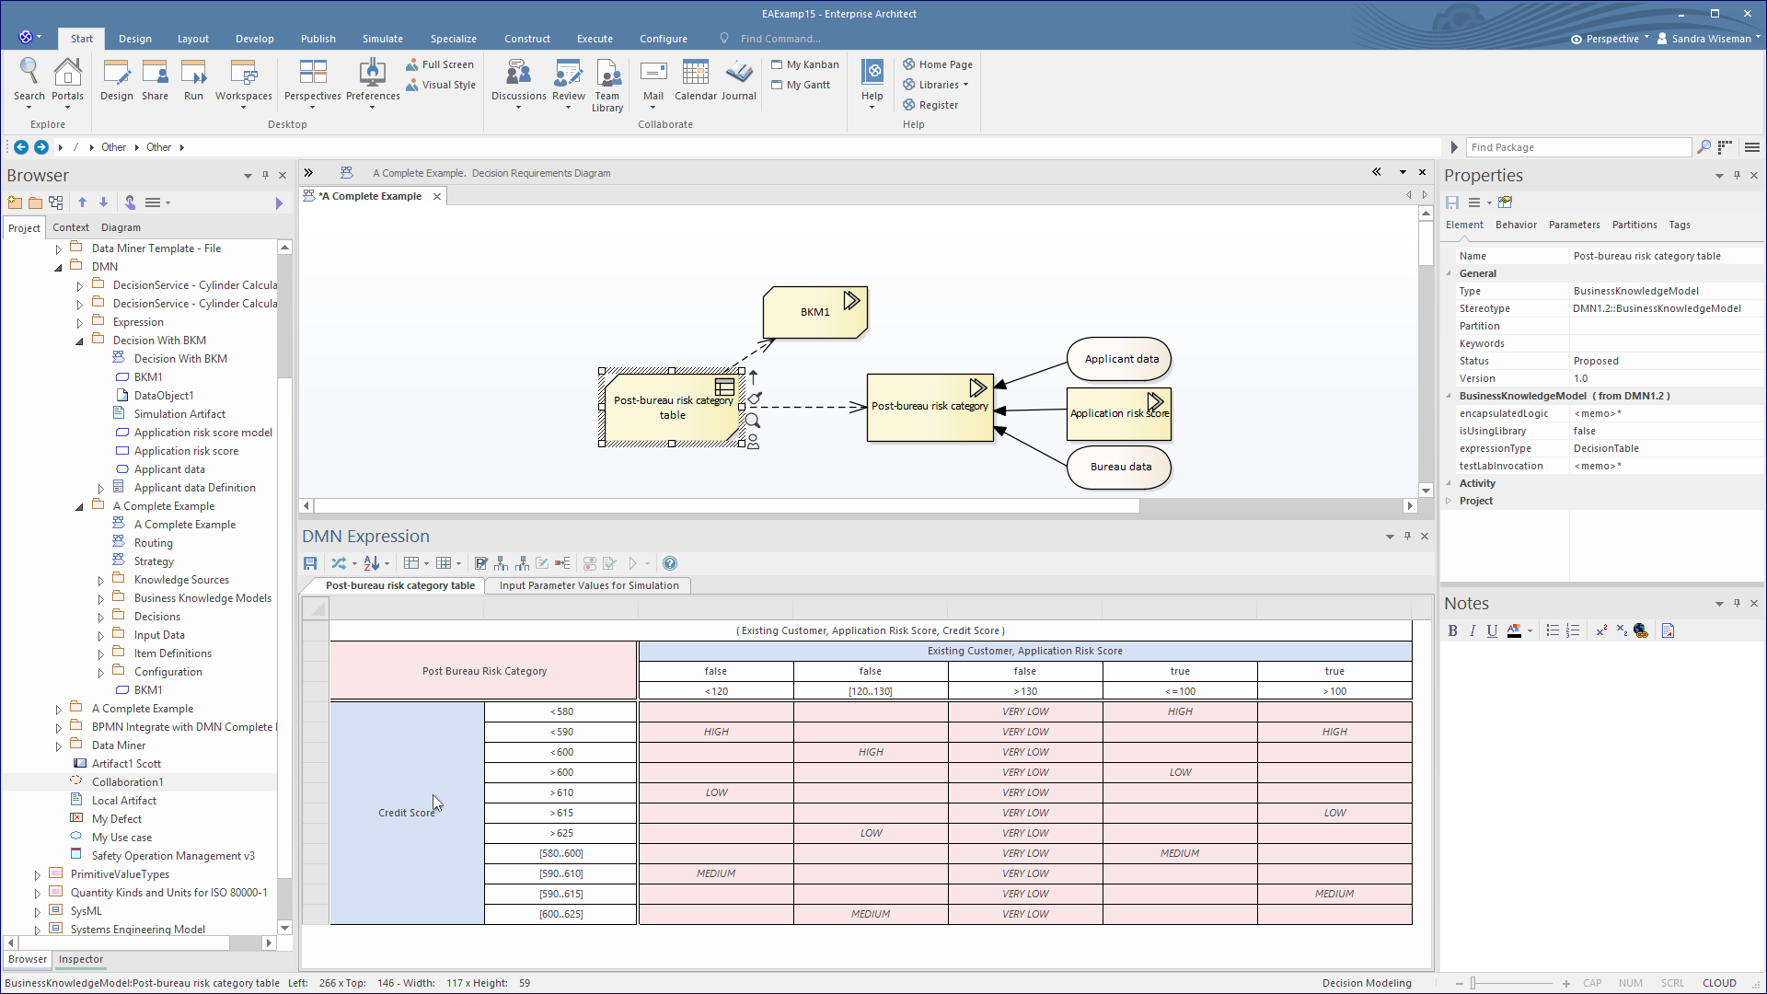Click the Register link
The width and height of the screenshot is (1767, 994).
(x=938, y=105)
